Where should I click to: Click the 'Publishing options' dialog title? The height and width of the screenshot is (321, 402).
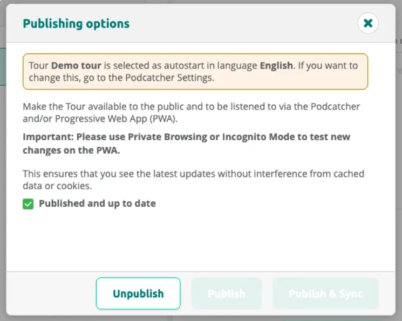76,24
